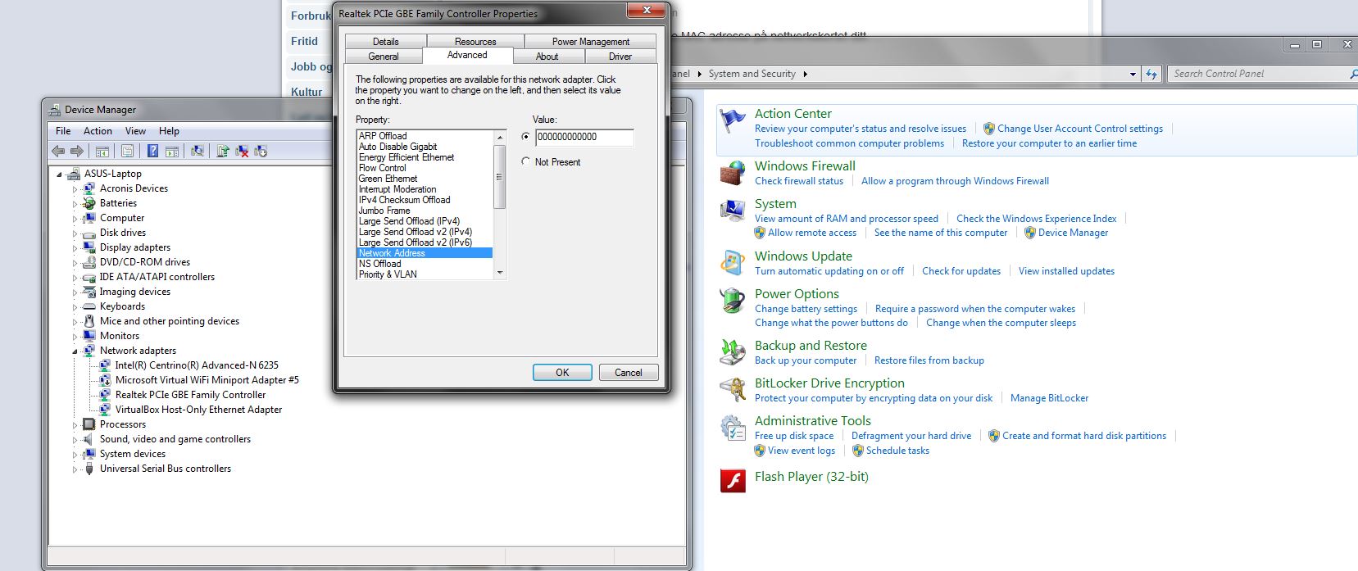Expand the Sound, video and game controllers node
Screen dimensions: 1358x571
(x=75, y=440)
